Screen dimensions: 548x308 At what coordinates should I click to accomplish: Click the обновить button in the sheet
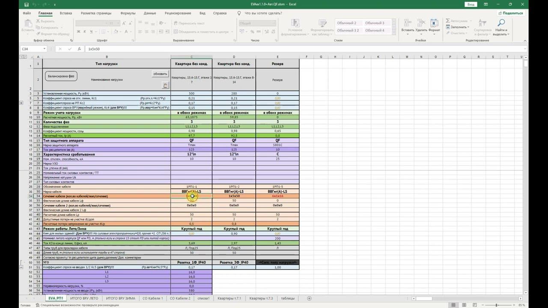tap(160, 74)
